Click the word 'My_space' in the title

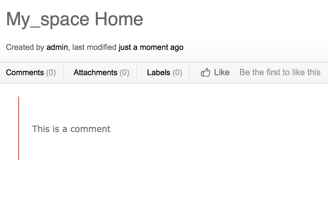[x=48, y=19]
